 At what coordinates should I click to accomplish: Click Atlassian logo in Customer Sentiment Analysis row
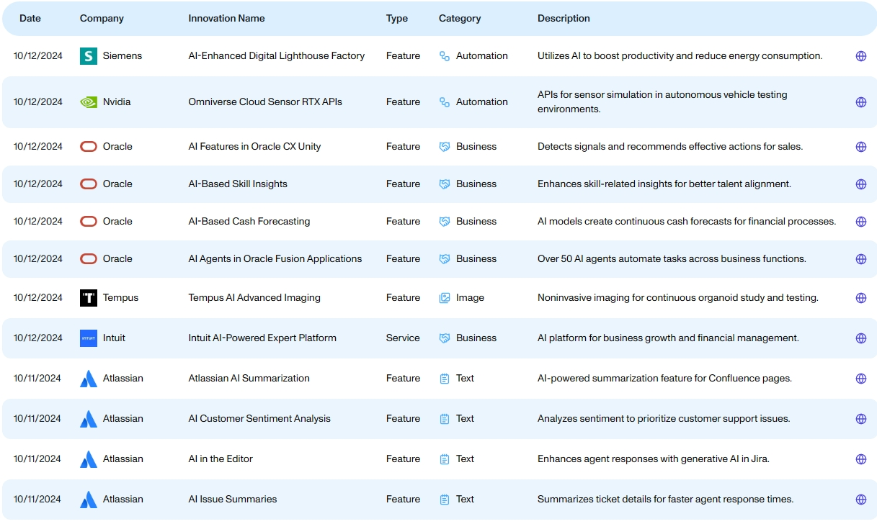[x=89, y=419]
